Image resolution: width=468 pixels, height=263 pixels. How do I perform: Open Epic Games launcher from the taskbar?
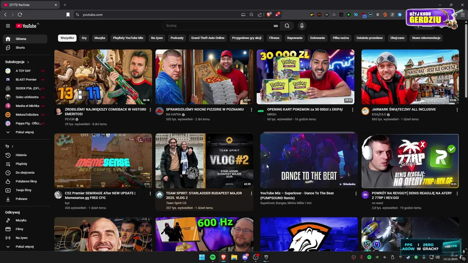[x=267, y=257]
